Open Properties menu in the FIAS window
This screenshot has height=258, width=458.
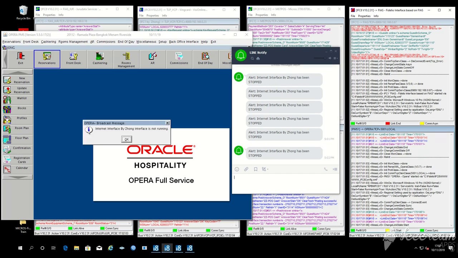364,16
